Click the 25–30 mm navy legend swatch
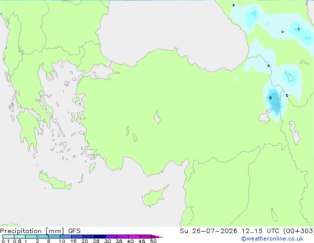This screenshot has height=243, width=314. (100, 237)
